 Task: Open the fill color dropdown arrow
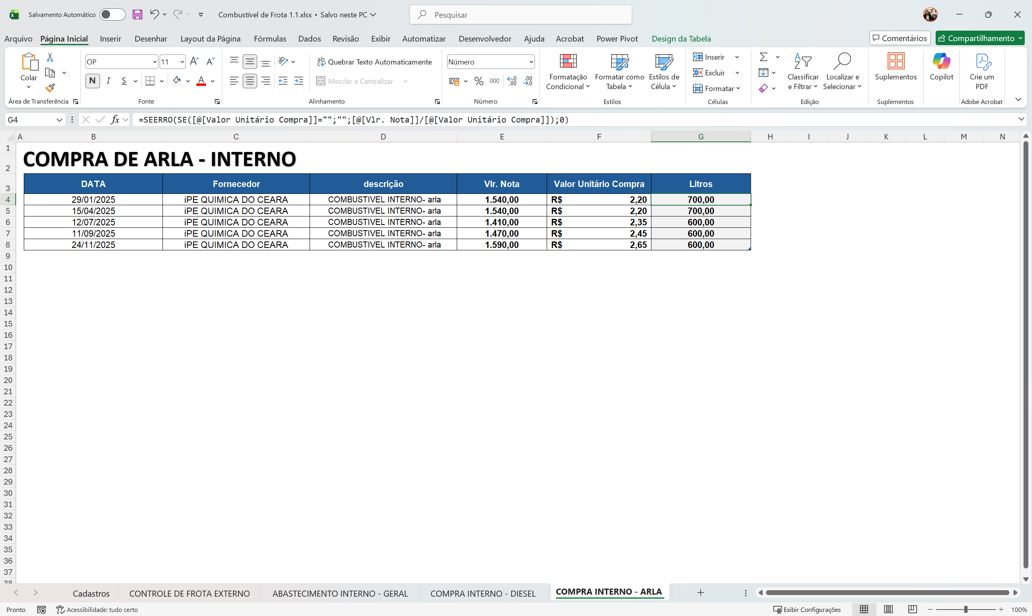coord(188,81)
